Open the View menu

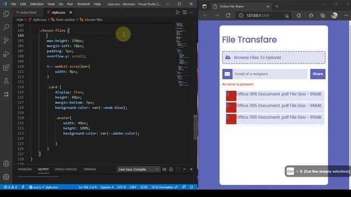(x=51, y=4)
